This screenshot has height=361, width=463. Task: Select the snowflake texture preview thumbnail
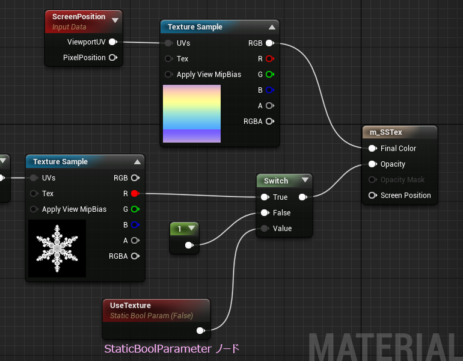coord(57,248)
